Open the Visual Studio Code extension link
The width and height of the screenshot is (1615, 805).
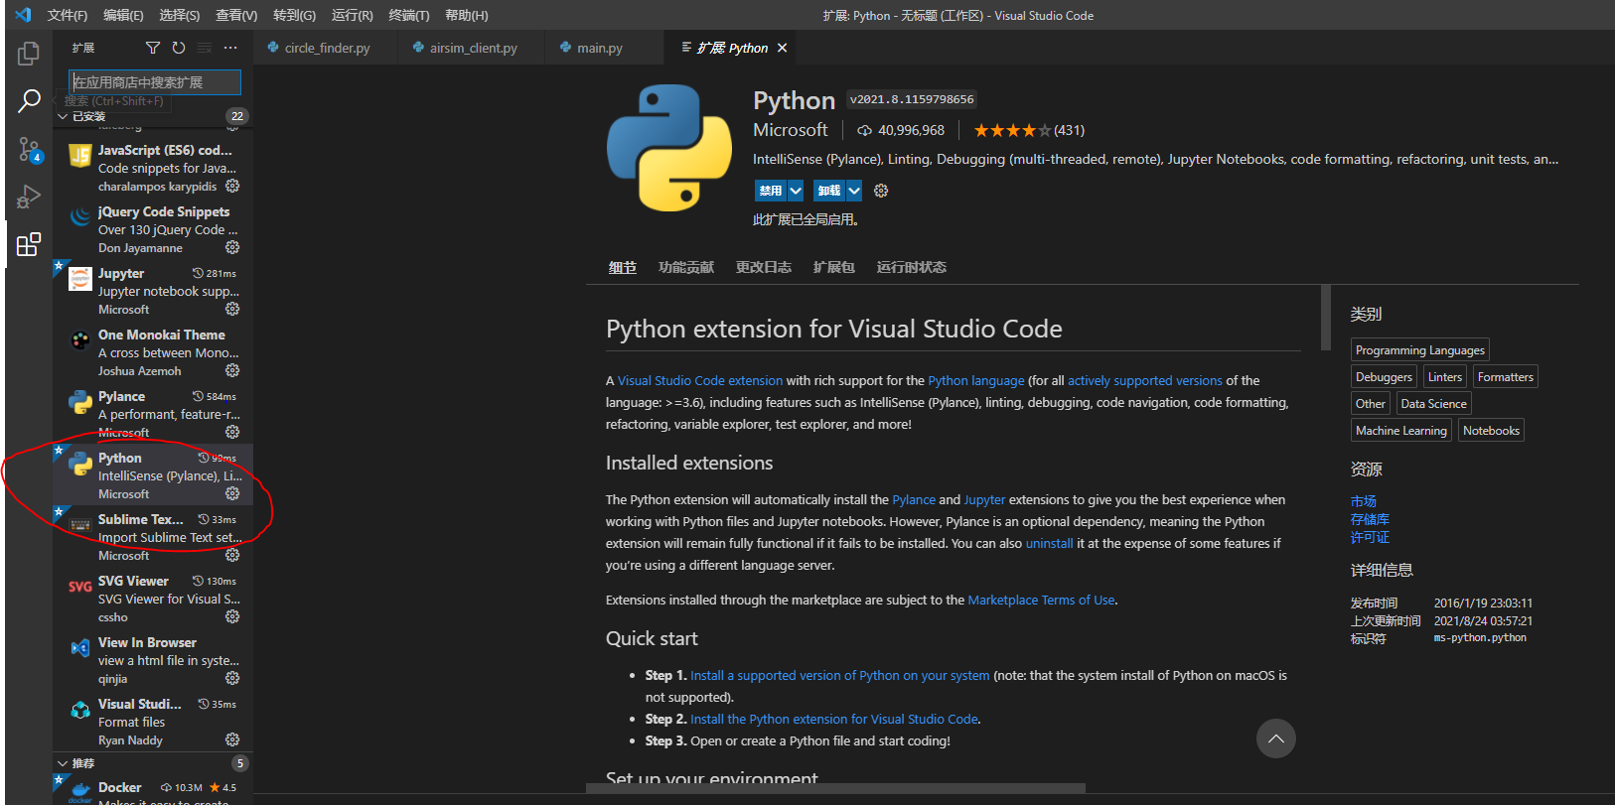pyautogui.click(x=700, y=380)
